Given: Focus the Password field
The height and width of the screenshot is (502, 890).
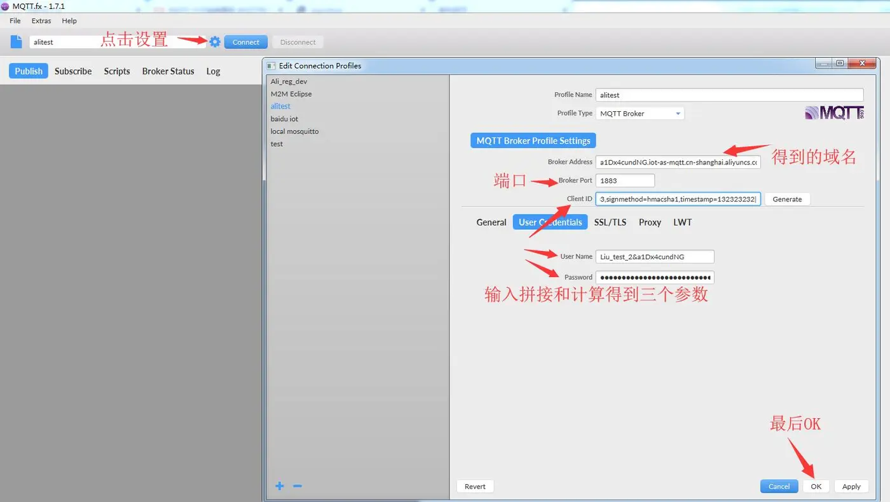Looking at the screenshot, I should 655,277.
